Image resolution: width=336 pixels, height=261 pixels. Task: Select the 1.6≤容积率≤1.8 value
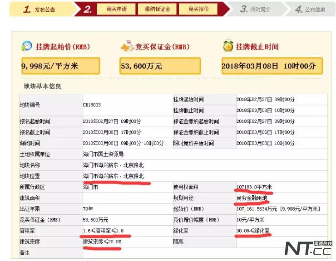pyautogui.click(x=103, y=231)
